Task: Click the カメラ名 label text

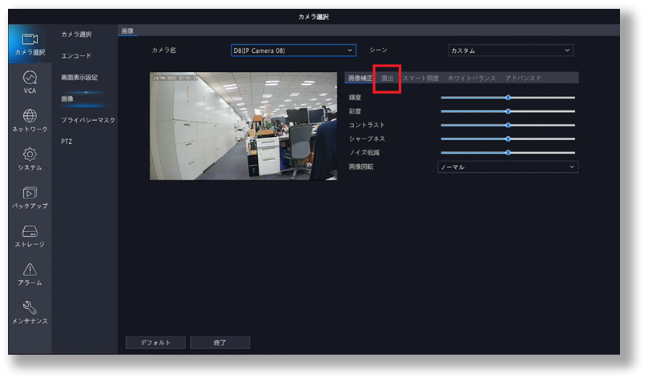Action: click(x=163, y=50)
